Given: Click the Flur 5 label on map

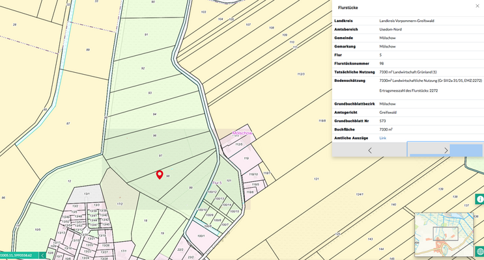Looking at the screenshot, I should 217,183.
